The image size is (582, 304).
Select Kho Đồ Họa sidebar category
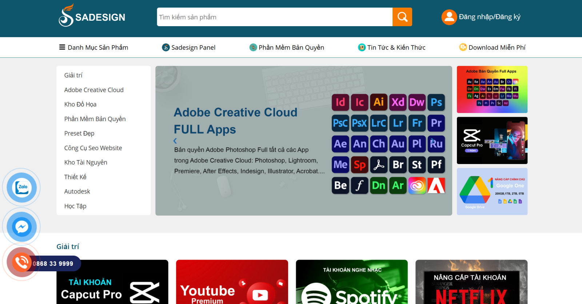80,104
